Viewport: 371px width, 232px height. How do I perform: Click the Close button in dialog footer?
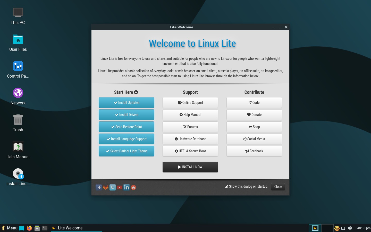click(x=278, y=187)
